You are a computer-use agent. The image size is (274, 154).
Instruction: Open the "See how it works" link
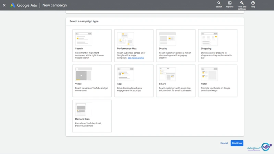pyautogui.click(x=136, y=58)
